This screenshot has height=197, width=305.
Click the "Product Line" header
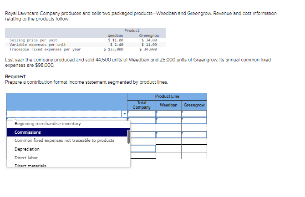167,96
